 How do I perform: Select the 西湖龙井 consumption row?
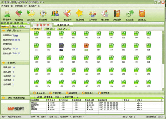(x=96, y=105)
